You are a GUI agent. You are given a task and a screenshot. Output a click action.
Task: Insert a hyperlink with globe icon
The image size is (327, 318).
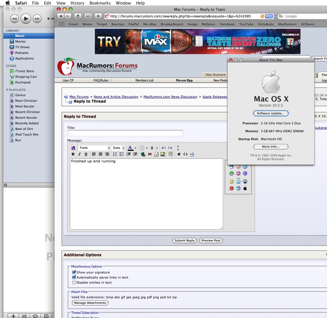coord(143,154)
